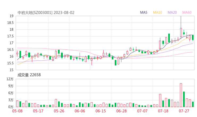Select the 05-26 date label
This screenshot has height=117, width=197.
(x=59, y=111)
